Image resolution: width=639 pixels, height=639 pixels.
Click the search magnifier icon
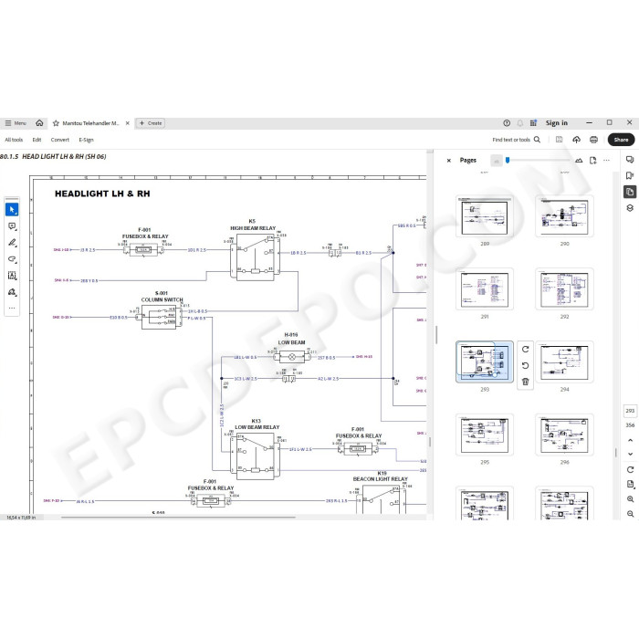(x=537, y=140)
